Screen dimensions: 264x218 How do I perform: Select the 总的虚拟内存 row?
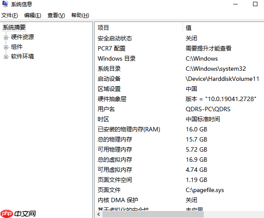pyautogui.click(x=180, y=160)
